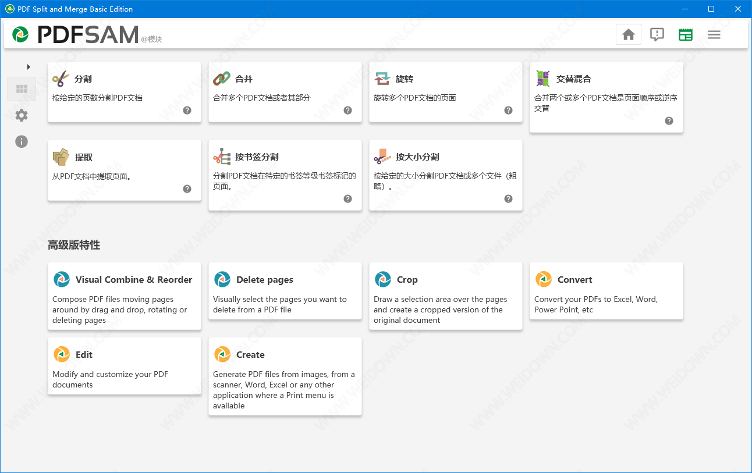Click 'Compose PDF files moving pages' description
This screenshot has height=473, width=752.
point(120,310)
